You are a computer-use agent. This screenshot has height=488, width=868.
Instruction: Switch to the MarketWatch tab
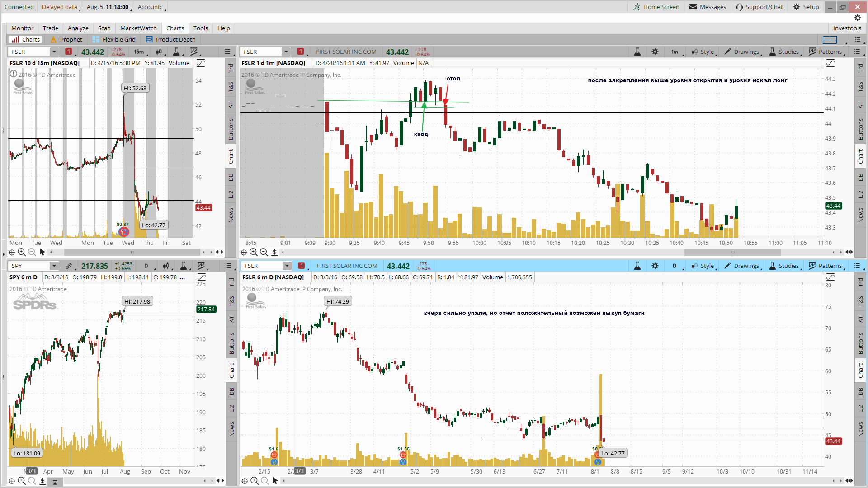coord(138,28)
